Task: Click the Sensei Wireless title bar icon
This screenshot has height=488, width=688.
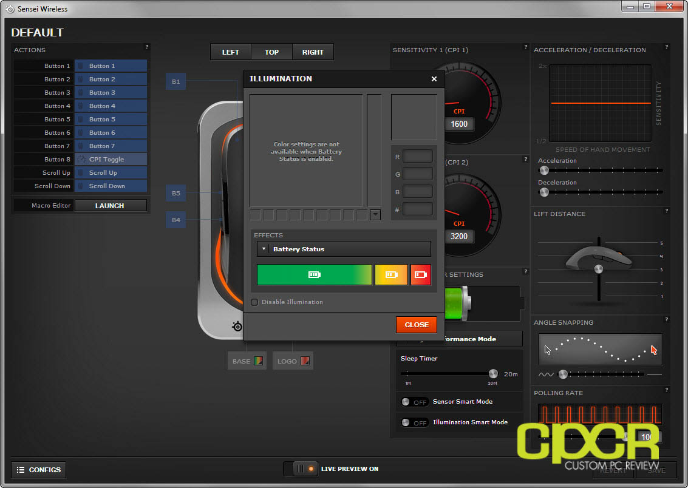Action: pos(10,8)
